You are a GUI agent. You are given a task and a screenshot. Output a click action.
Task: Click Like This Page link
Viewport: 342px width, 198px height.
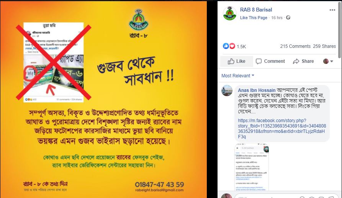point(254,18)
